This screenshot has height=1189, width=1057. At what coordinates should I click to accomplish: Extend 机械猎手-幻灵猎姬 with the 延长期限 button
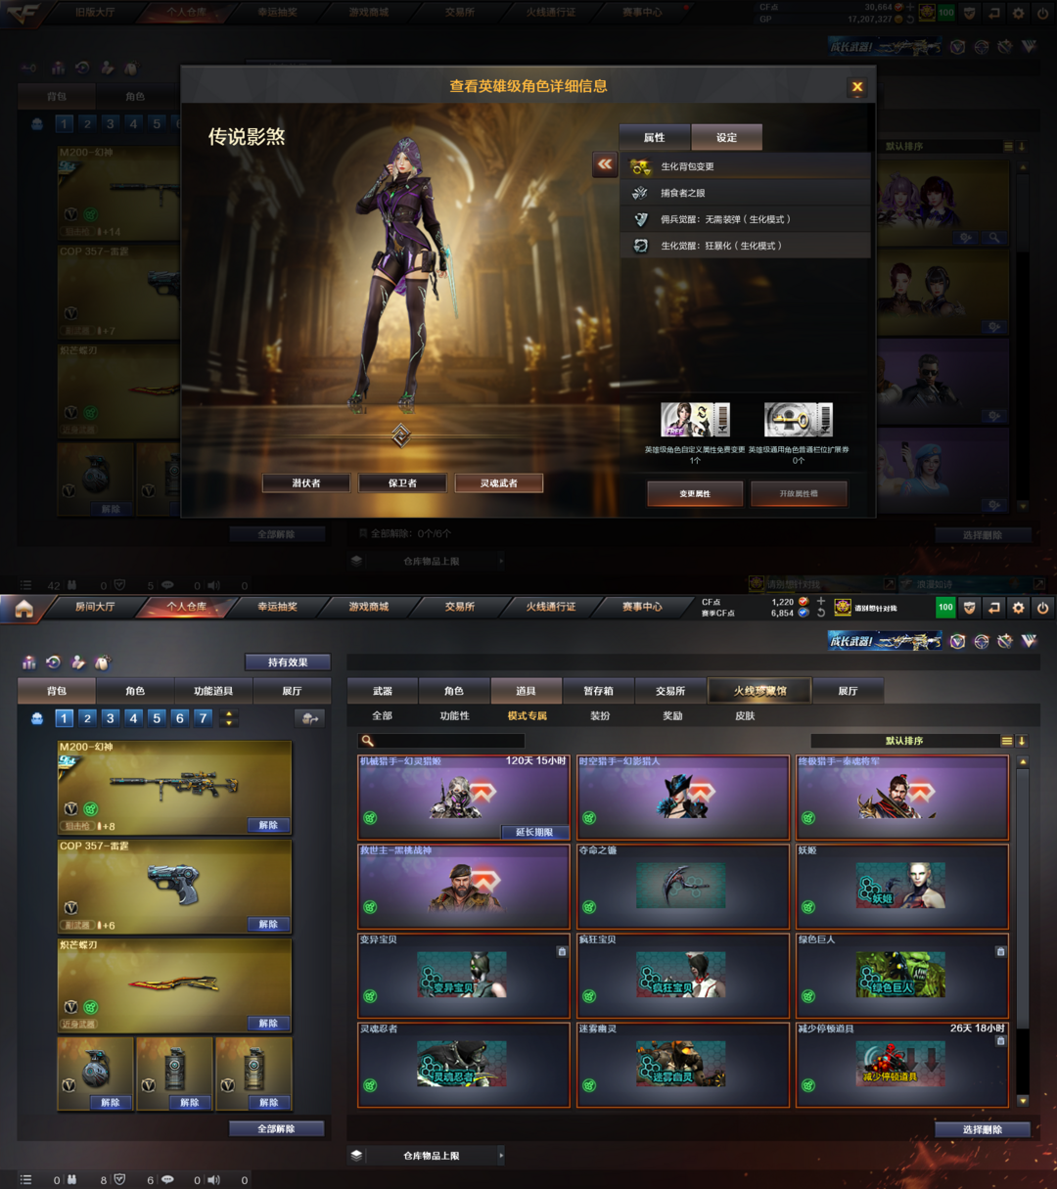pyautogui.click(x=534, y=832)
